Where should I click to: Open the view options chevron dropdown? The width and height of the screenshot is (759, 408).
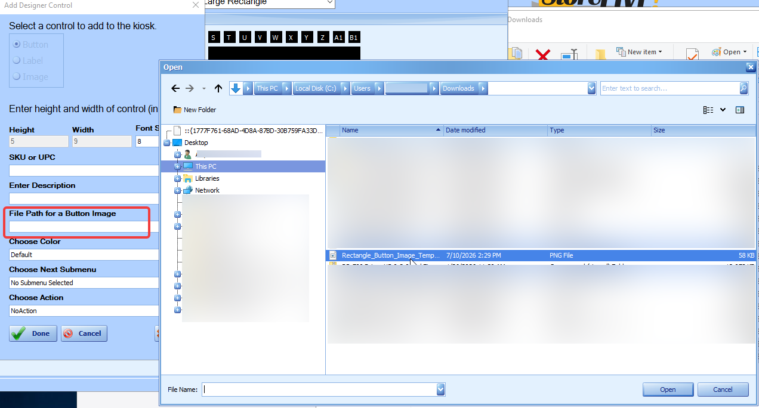click(723, 110)
